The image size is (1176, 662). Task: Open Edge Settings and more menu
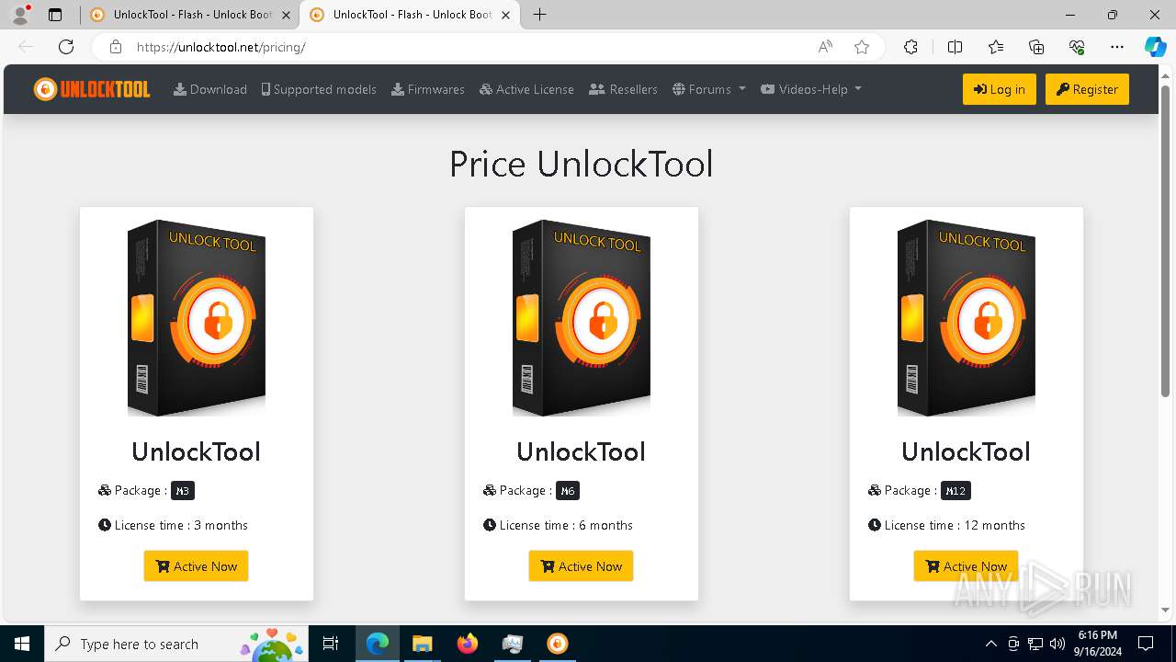1117,47
